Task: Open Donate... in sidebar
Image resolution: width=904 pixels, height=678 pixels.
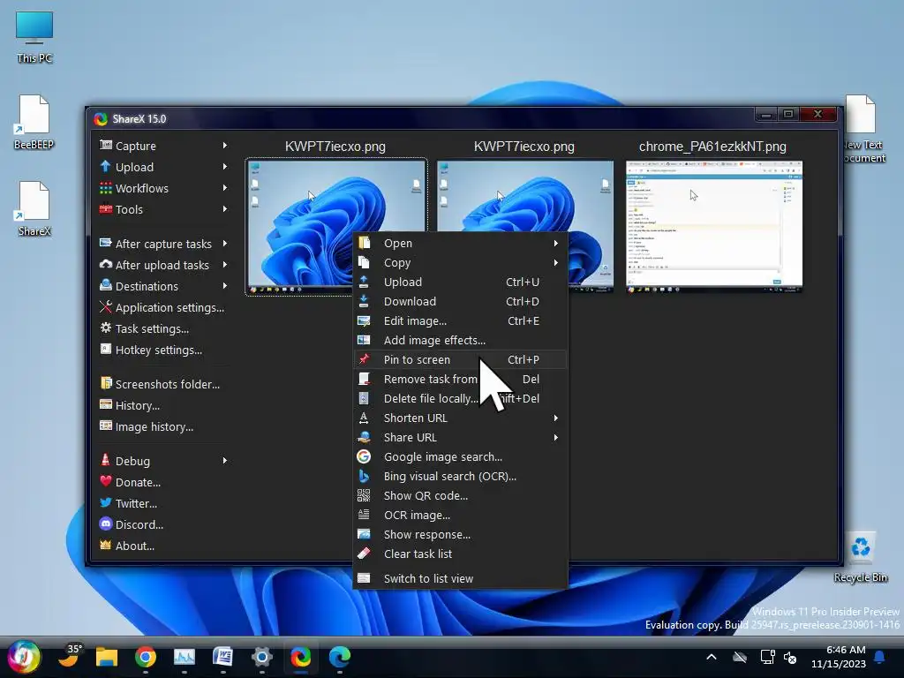Action: 163,482
